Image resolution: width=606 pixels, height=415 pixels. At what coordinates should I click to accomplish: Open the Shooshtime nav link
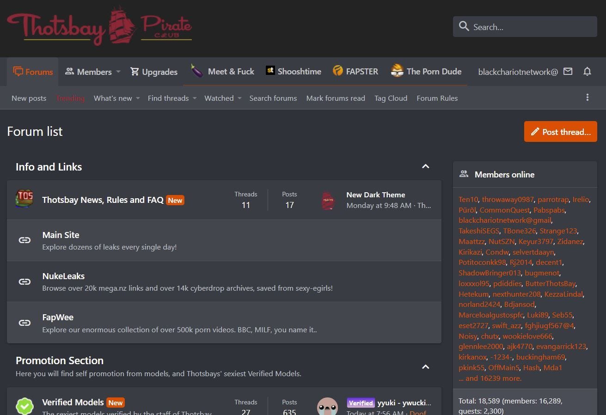coord(294,71)
